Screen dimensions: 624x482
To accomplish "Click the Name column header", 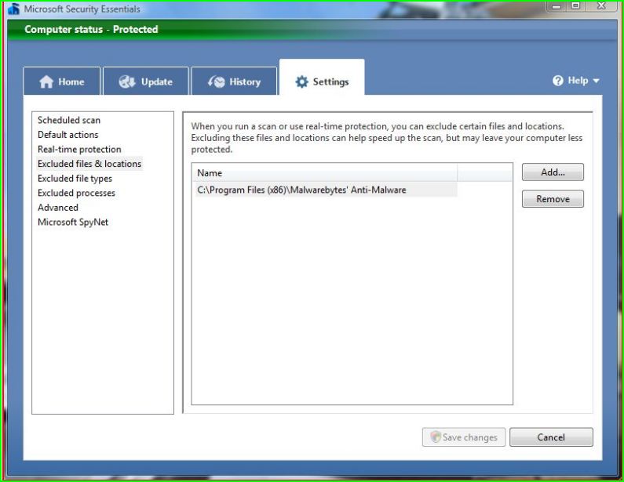I will tap(326, 173).
